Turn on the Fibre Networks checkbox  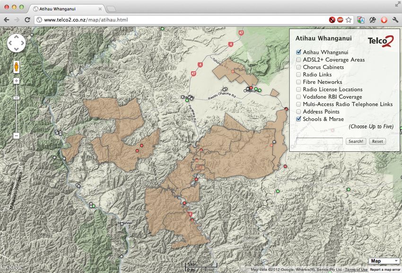point(298,82)
